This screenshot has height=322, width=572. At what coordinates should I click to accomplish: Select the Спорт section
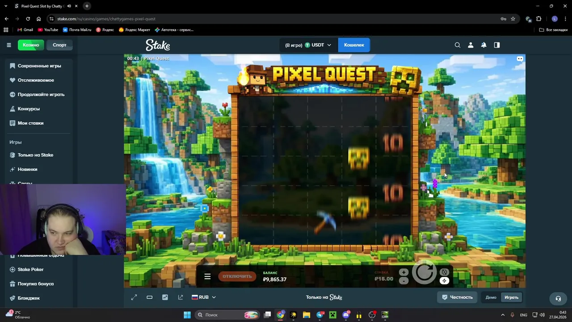coord(59,45)
